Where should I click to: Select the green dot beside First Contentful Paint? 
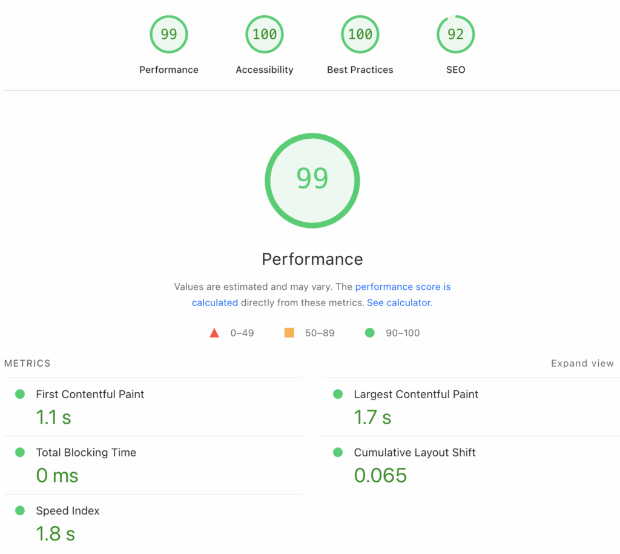(21, 394)
